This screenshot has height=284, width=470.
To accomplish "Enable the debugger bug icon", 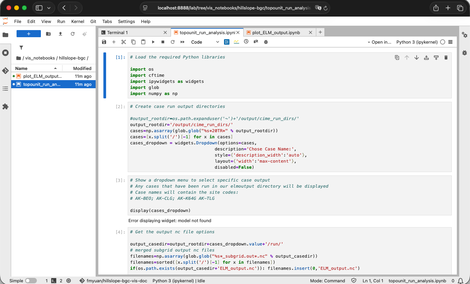I will [266, 42].
